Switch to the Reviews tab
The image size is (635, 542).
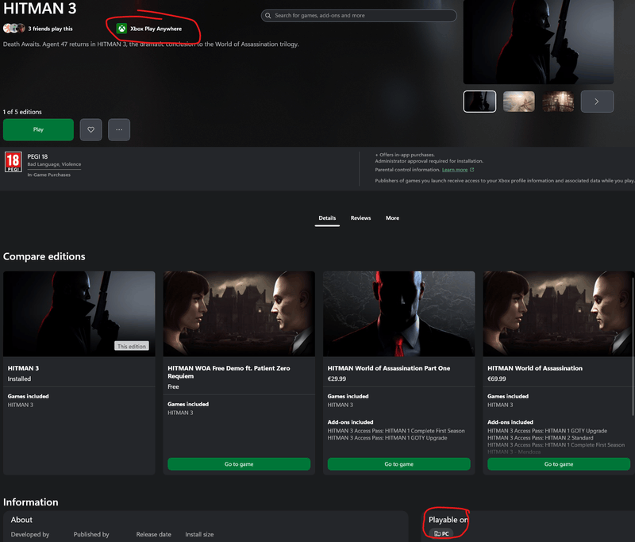coord(360,217)
